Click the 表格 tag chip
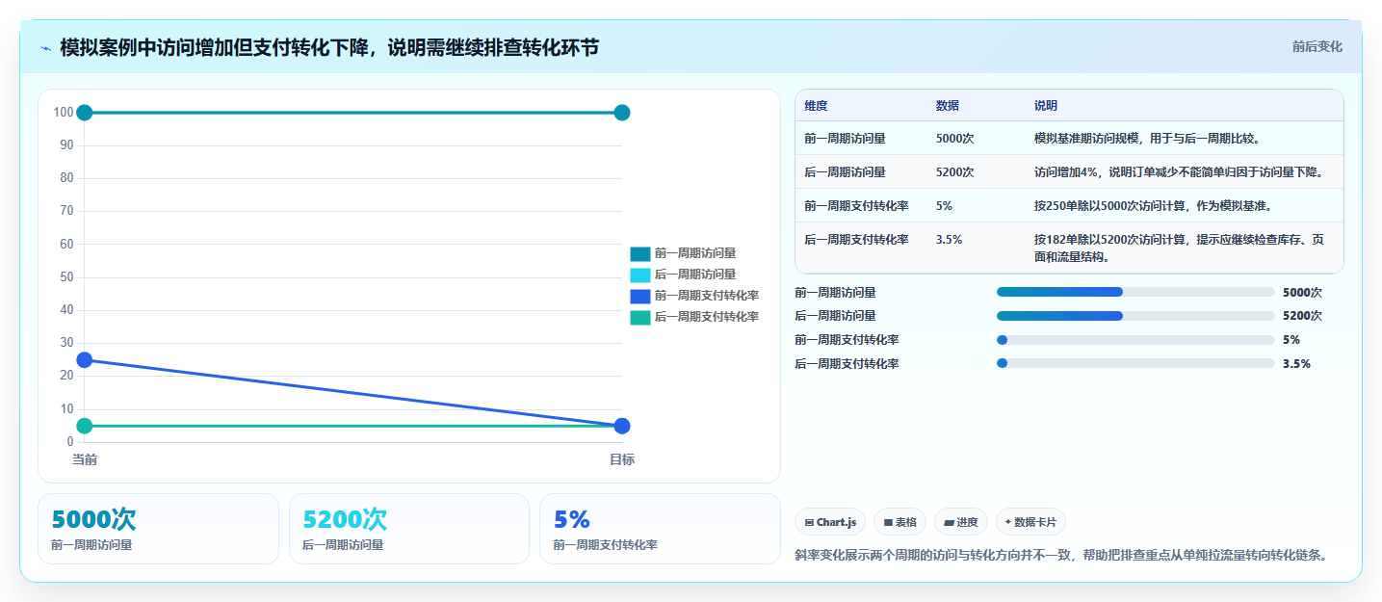This screenshot has height=602, width=1382. pyautogui.click(x=900, y=522)
